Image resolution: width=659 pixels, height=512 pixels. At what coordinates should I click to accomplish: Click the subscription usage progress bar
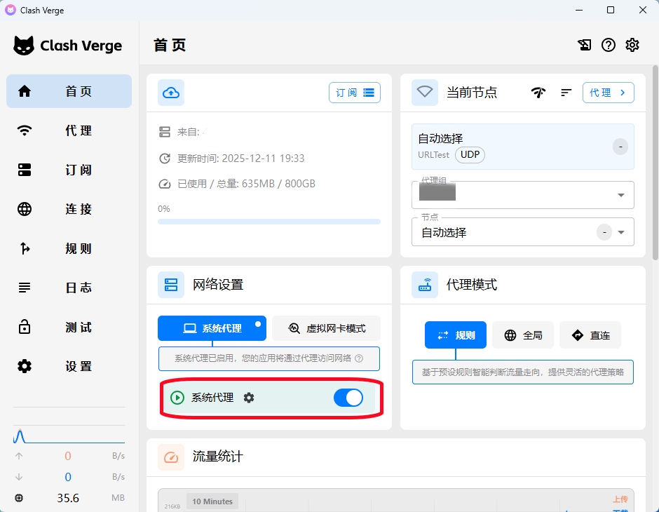269,221
